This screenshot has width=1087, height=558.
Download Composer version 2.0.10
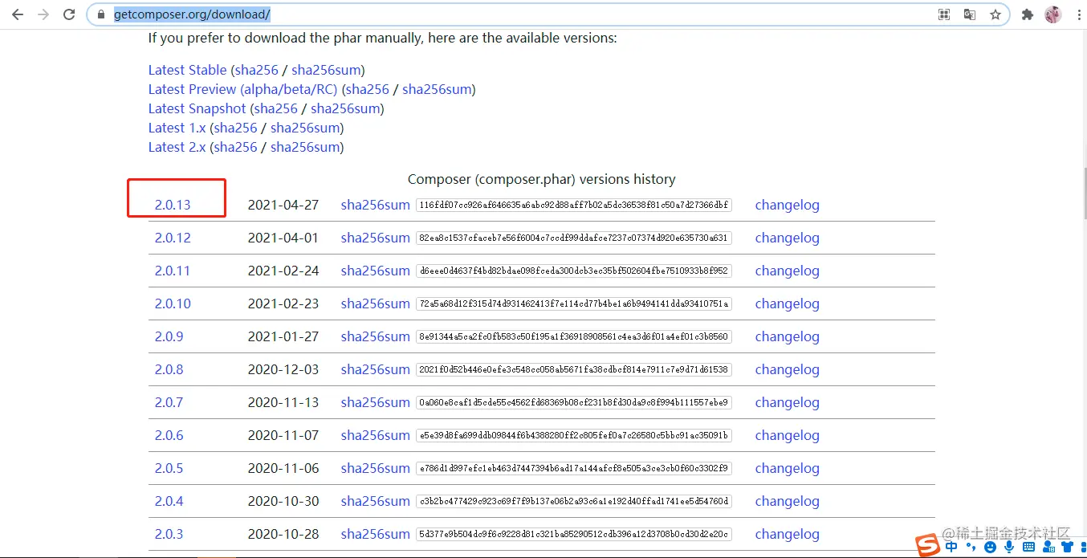tap(173, 303)
